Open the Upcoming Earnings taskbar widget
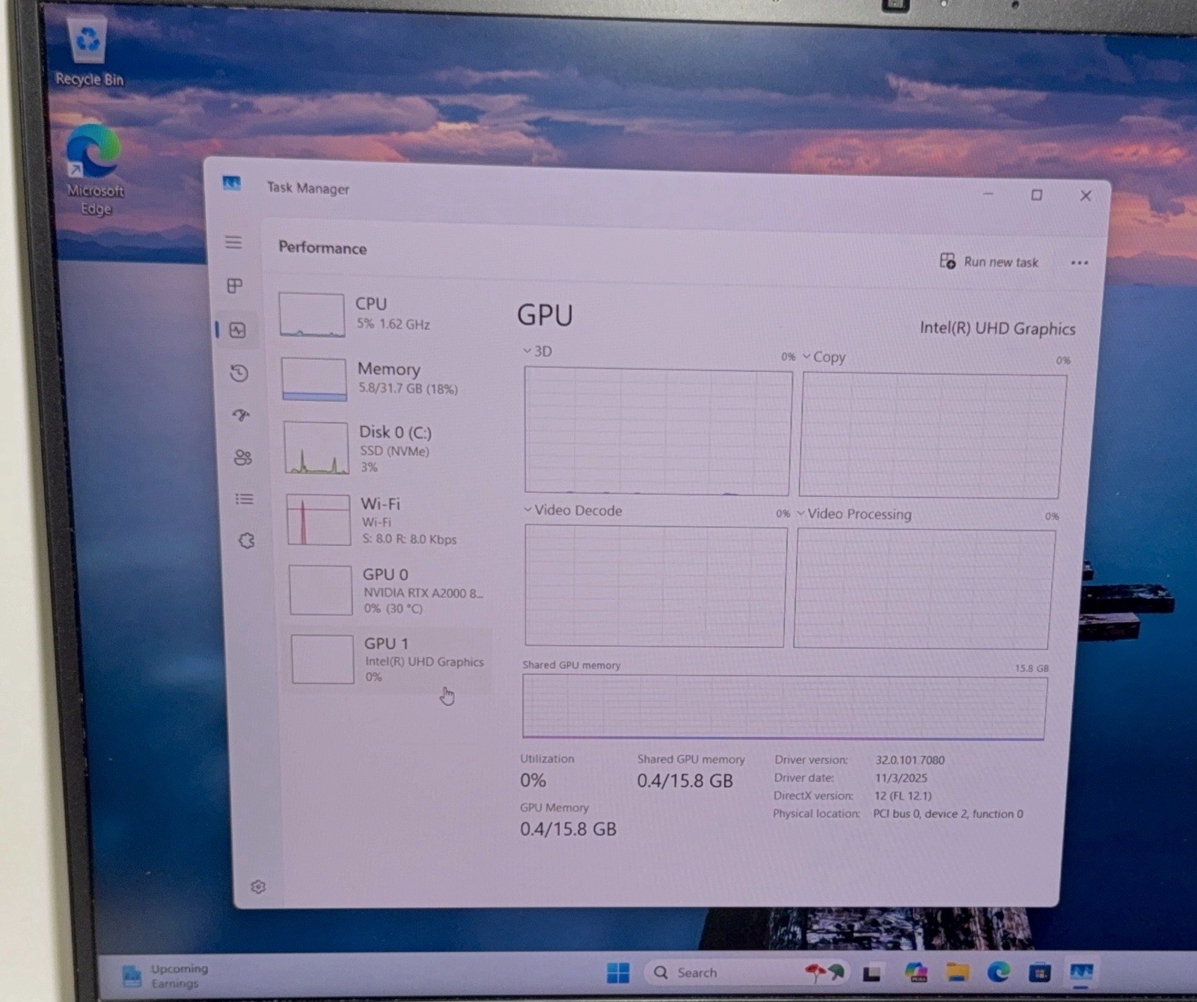This screenshot has height=1002, width=1197. [x=166, y=976]
